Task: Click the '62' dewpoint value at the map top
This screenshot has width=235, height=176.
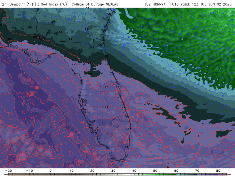Action: pos(87,9)
